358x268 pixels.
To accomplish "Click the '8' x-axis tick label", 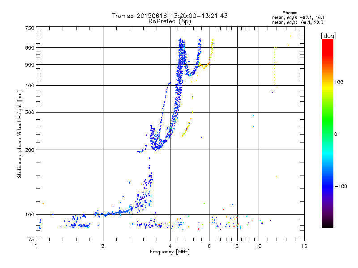I will tap(237, 246).
